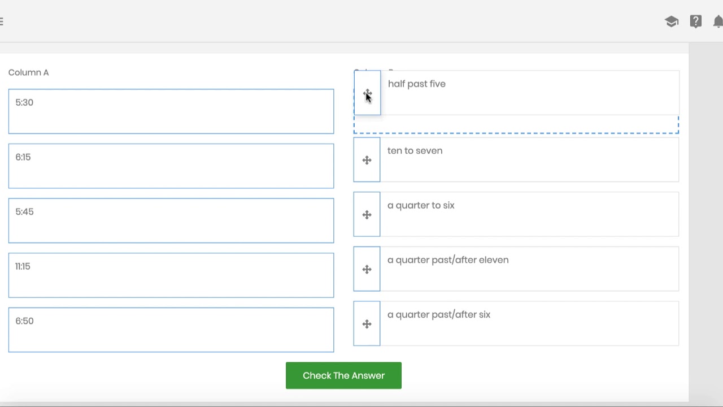The width and height of the screenshot is (723, 407).
Task: Toggle the hamburger menu at top left
Action: [x=2, y=21]
